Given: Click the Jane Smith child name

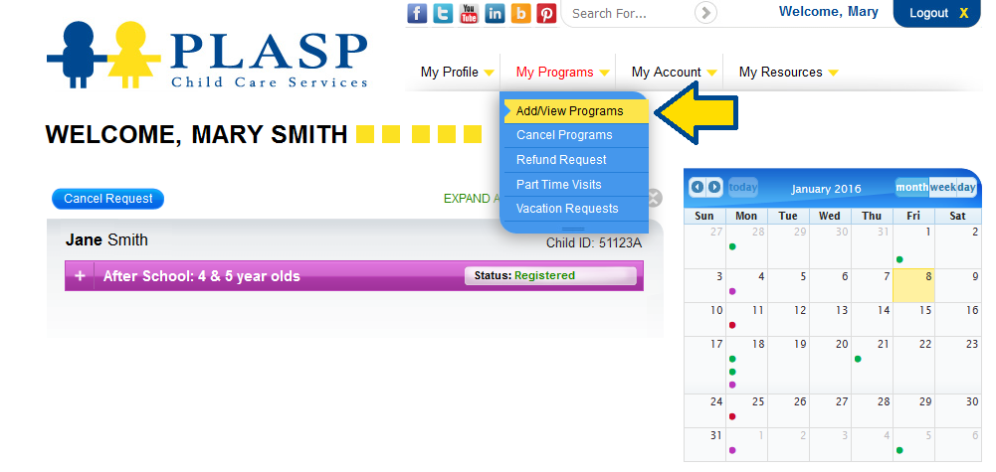Looking at the screenshot, I should [106, 240].
